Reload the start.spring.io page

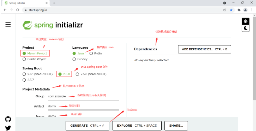pos(18,10)
